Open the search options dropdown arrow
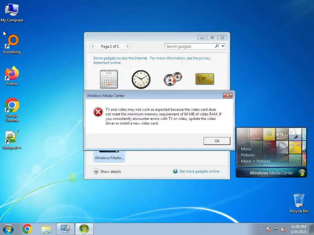Image resolution: width=314 pixels, height=235 pixels. (223, 46)
